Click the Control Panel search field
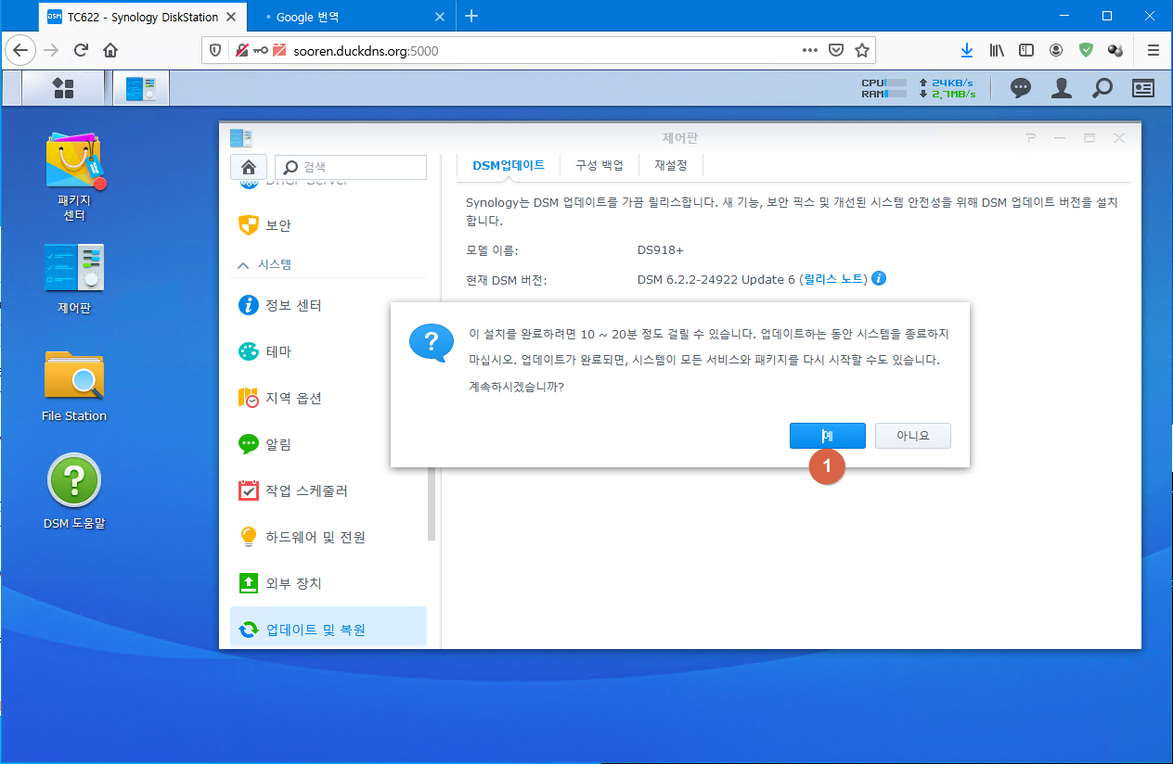This screenshot has width=1173, height=764. click(351, 167)
